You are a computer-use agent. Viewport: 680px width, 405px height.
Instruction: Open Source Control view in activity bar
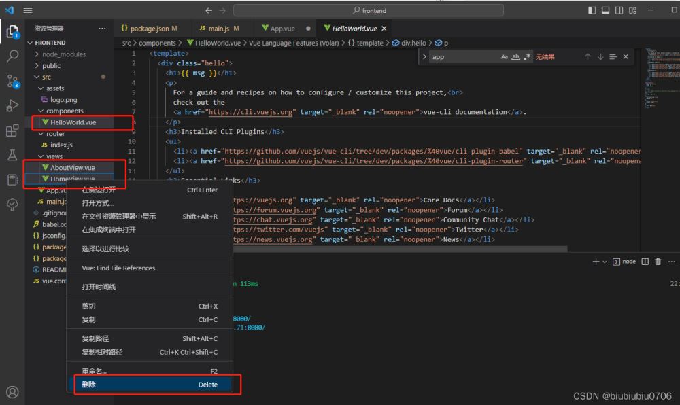[x=12, y=82]
